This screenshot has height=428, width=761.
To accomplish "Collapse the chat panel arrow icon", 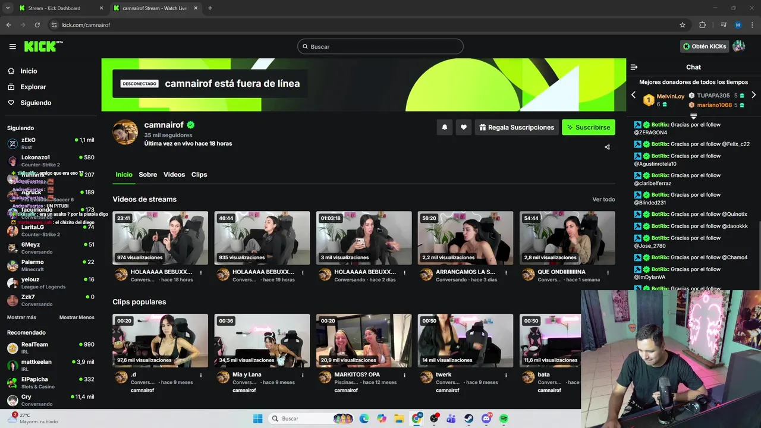I will [634, 67].
